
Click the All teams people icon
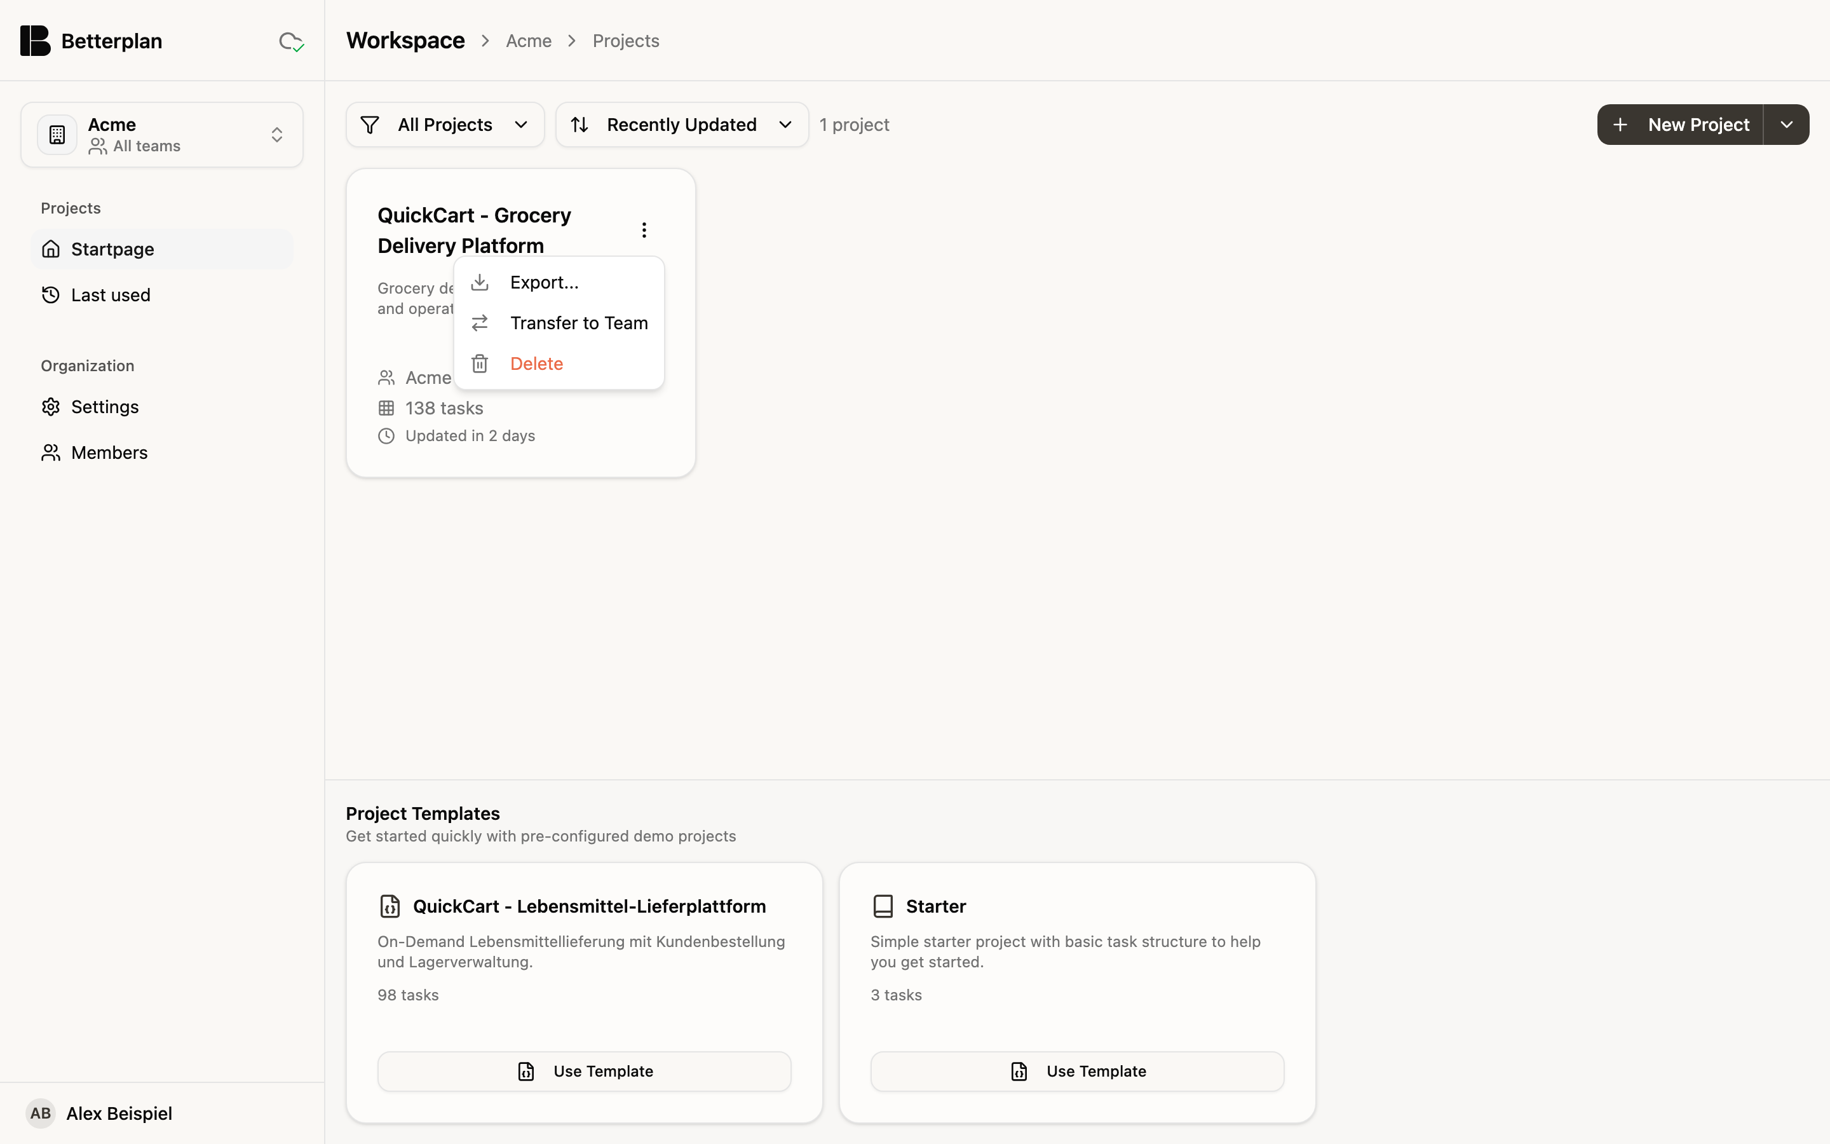98,146
